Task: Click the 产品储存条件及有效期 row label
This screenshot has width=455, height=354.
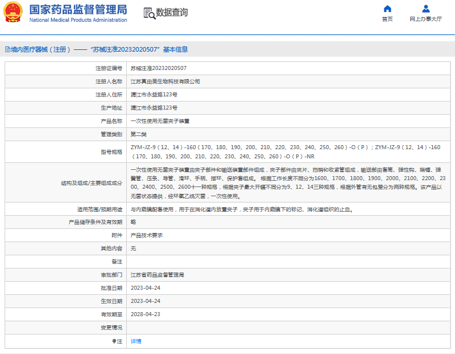Action: point(95,222)
